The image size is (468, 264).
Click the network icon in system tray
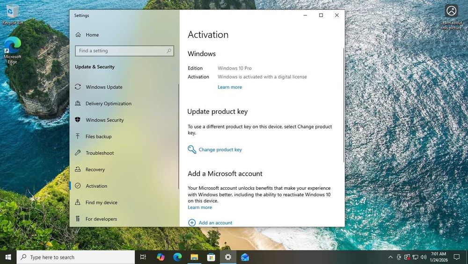coord(415,257)
